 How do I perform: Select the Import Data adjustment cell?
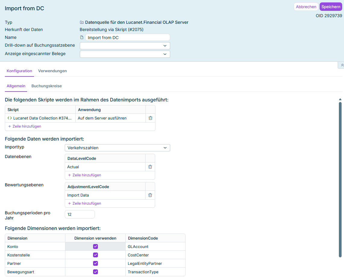point(105,195)
